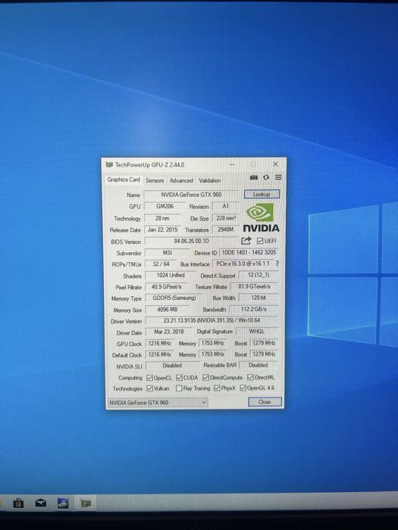398x530 pixels.
Task: Open the GPU selector dropdown at bottom
Action: pyautogui.click(x=158, y=402)
